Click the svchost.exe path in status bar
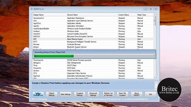 [x=117, y=99]
